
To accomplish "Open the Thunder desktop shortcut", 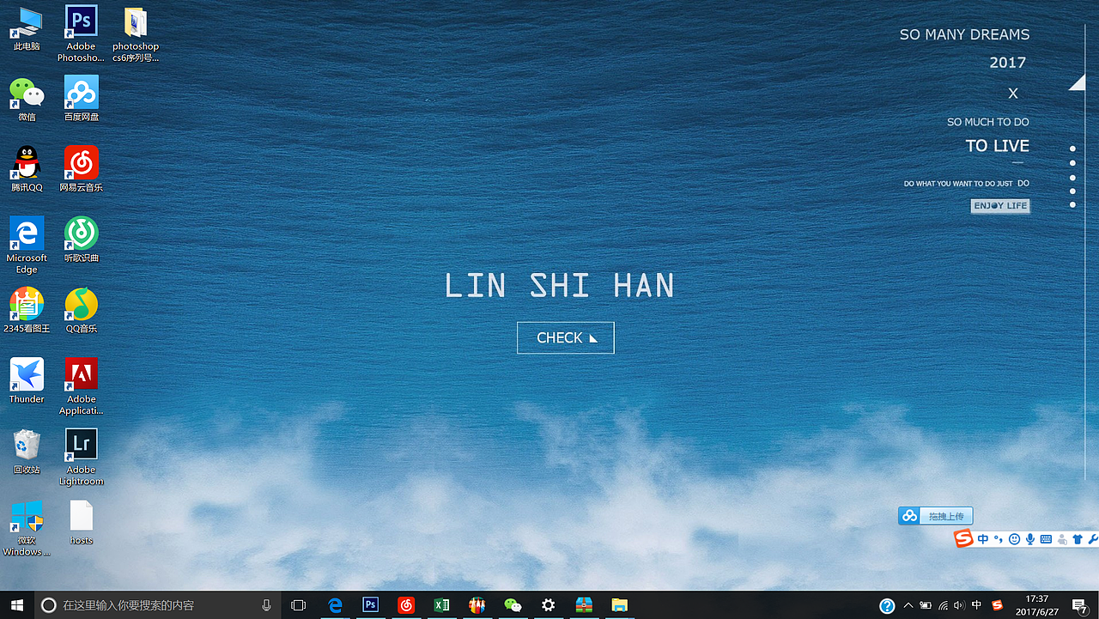I will pyautogui.click(x=27, y=374).
